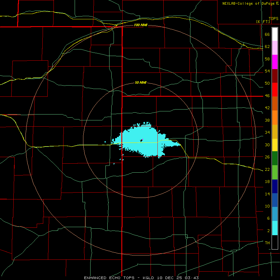
Task: Click the 54 legend value
Action: pos(267,71)
